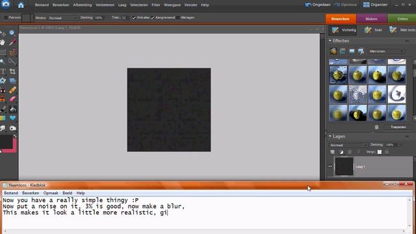The height and width of the screenshot is (234, 416).
Task: Open the Filter menu
Action: point(156,5)
